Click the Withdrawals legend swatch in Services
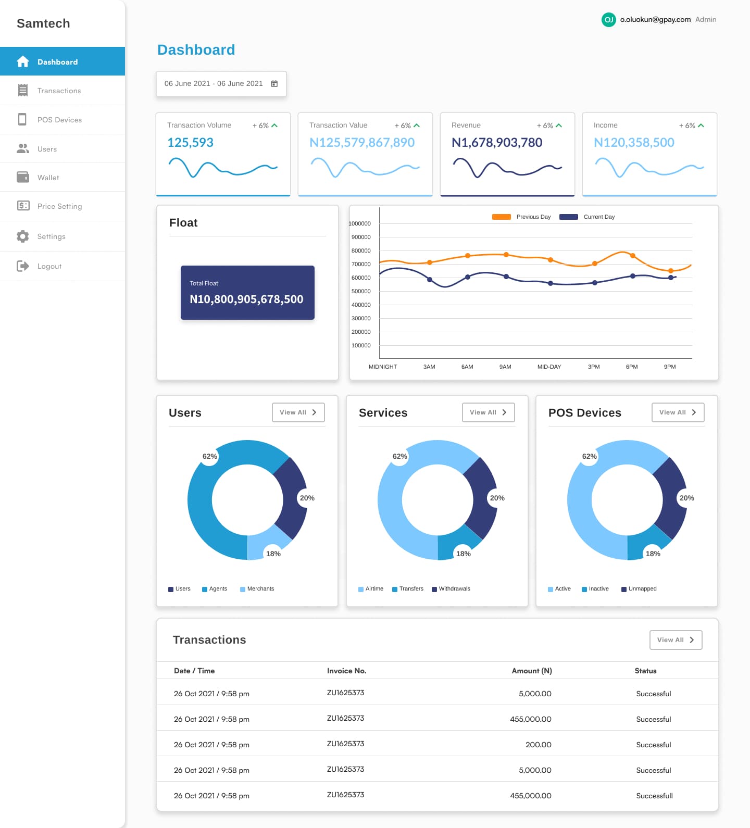The height and width of the screenshot is (828, 750). click(x=434, y=589)
